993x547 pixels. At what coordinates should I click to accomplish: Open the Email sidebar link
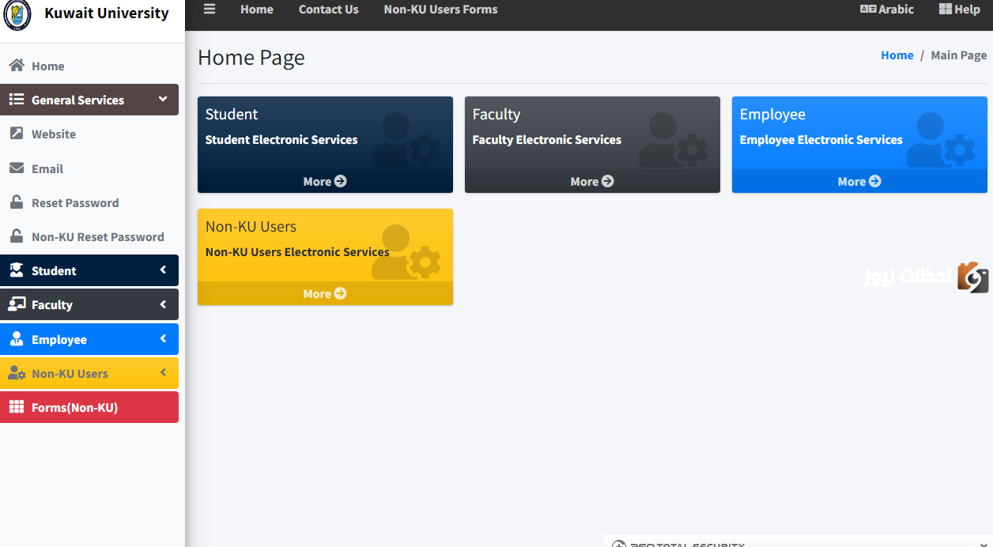click(x=89, y=168)
